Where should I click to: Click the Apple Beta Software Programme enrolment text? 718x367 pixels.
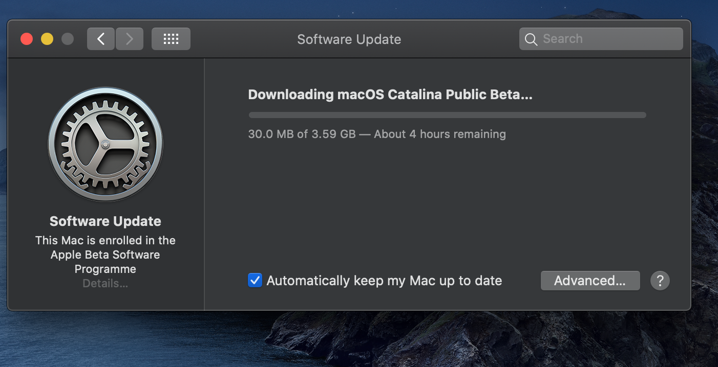coord(105,255)
